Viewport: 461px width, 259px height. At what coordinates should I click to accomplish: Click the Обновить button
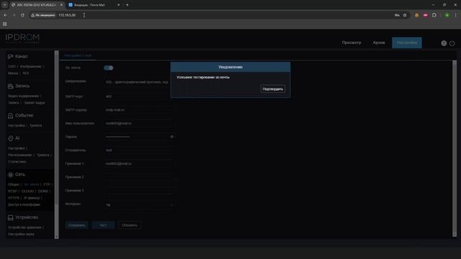pos(130,225)
